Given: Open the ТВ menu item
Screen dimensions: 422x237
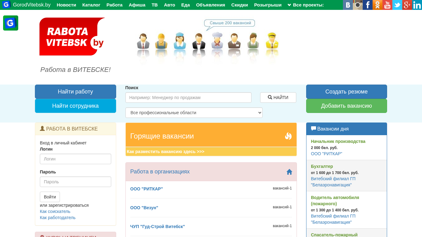Looking at the screenshot, I should [155, 5].
